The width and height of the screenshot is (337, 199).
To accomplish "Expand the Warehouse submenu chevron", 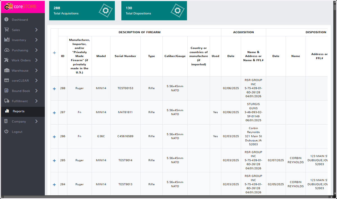I will [37, 70].
